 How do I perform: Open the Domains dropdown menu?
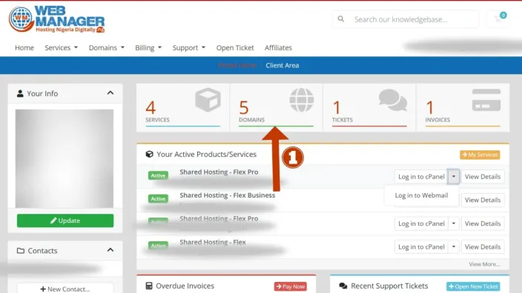coord(107,47)
